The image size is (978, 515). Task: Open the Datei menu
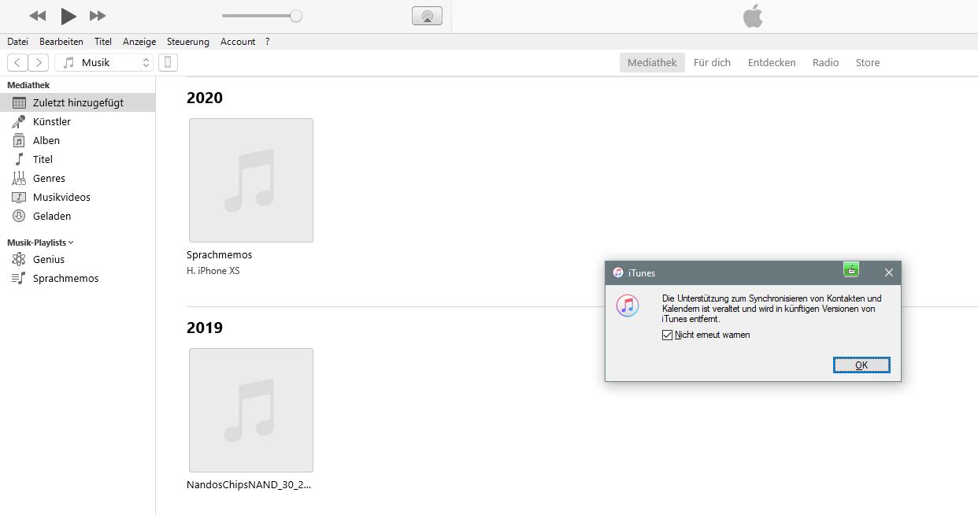[17, 42]
